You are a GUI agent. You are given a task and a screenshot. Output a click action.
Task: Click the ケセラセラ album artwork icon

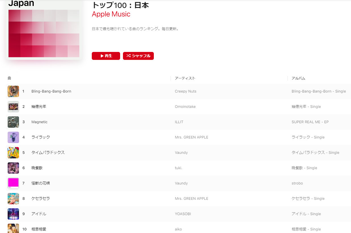[13, 199]
